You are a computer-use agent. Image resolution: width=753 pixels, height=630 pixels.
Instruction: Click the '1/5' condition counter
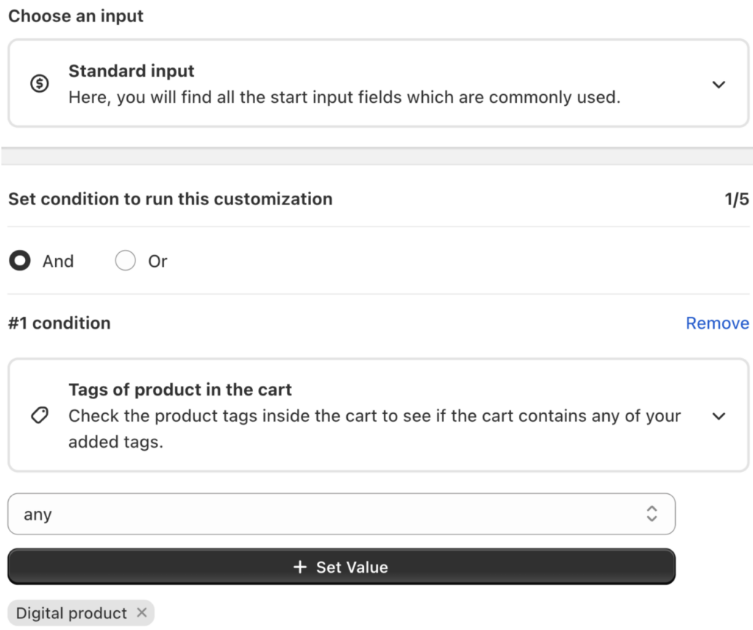tap(737, 198)
